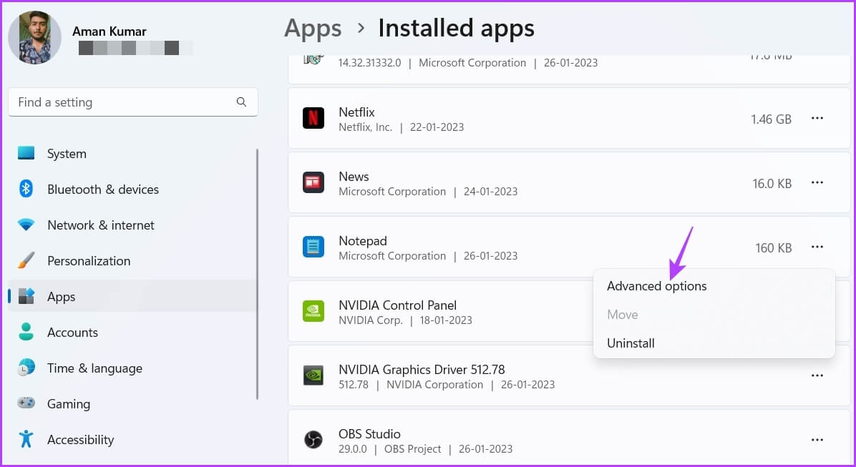
Task: Click the Netflix app icon
Action: click(x=313, y=118)
